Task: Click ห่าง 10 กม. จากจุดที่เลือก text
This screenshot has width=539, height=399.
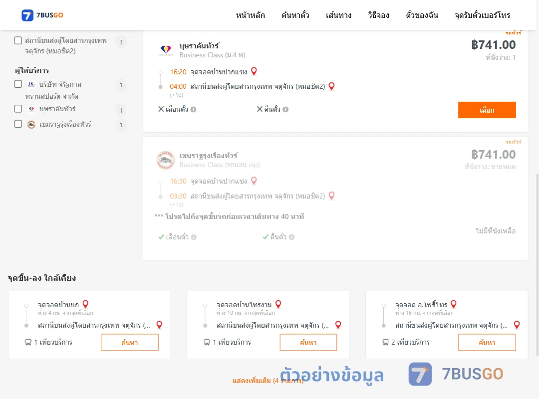Action: (246, 313)
